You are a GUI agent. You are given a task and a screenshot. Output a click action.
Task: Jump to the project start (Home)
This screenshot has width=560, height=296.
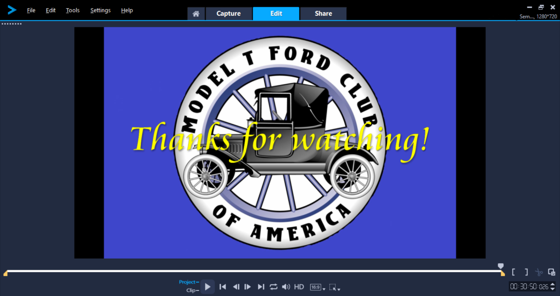(x=223, y=287)
